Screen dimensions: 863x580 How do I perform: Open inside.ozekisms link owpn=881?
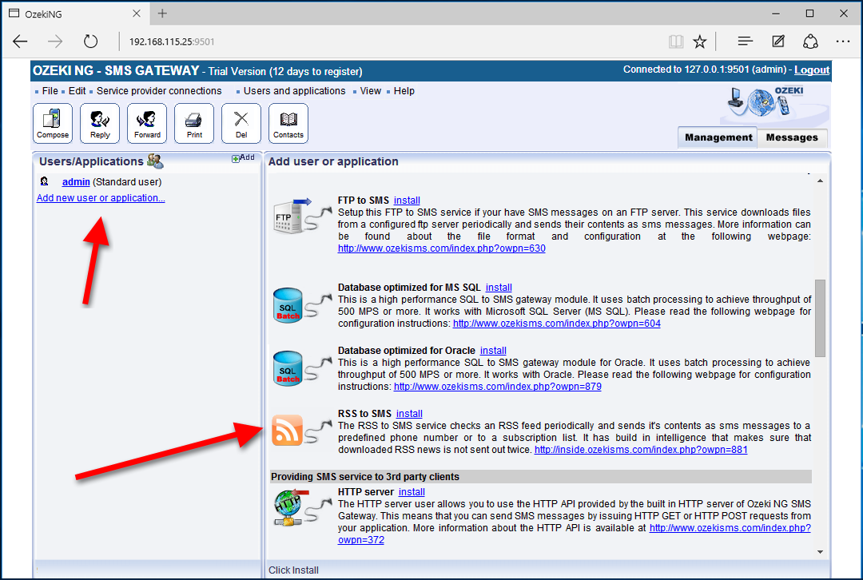click(x=641, y=450)
